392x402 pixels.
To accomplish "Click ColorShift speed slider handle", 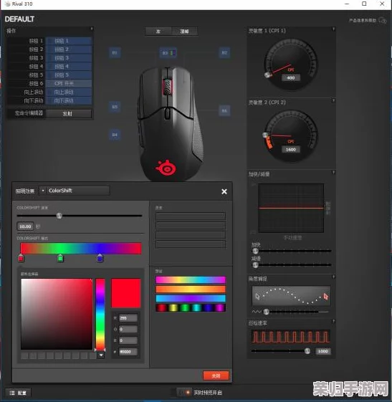I will [x=59, y=216].
